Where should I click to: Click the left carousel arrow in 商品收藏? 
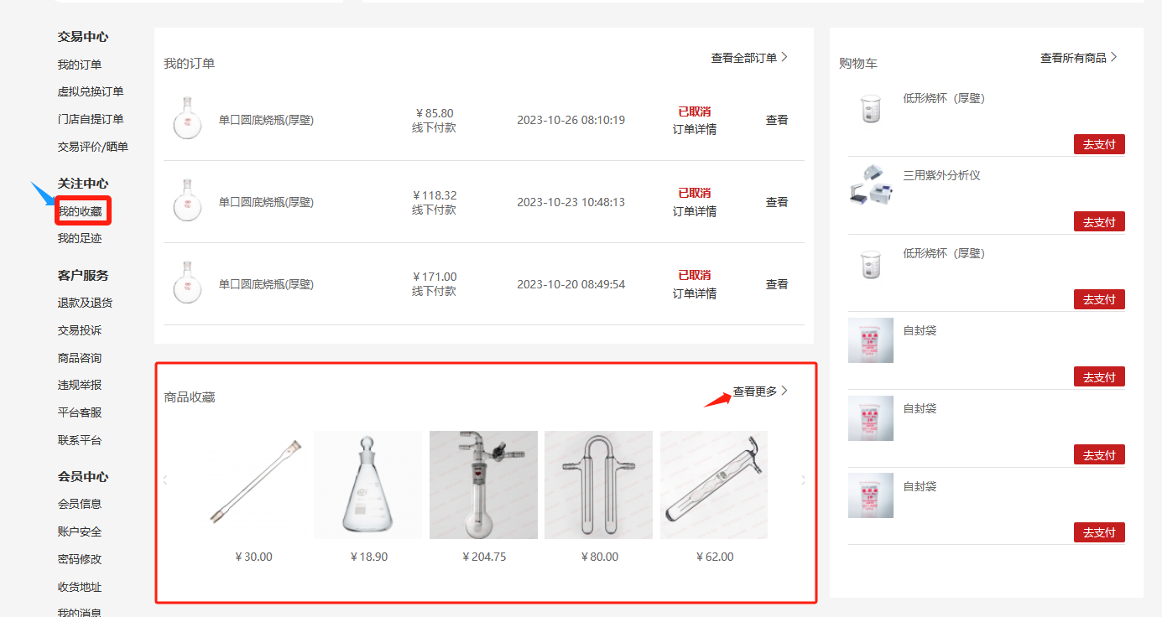pos(165,480)
